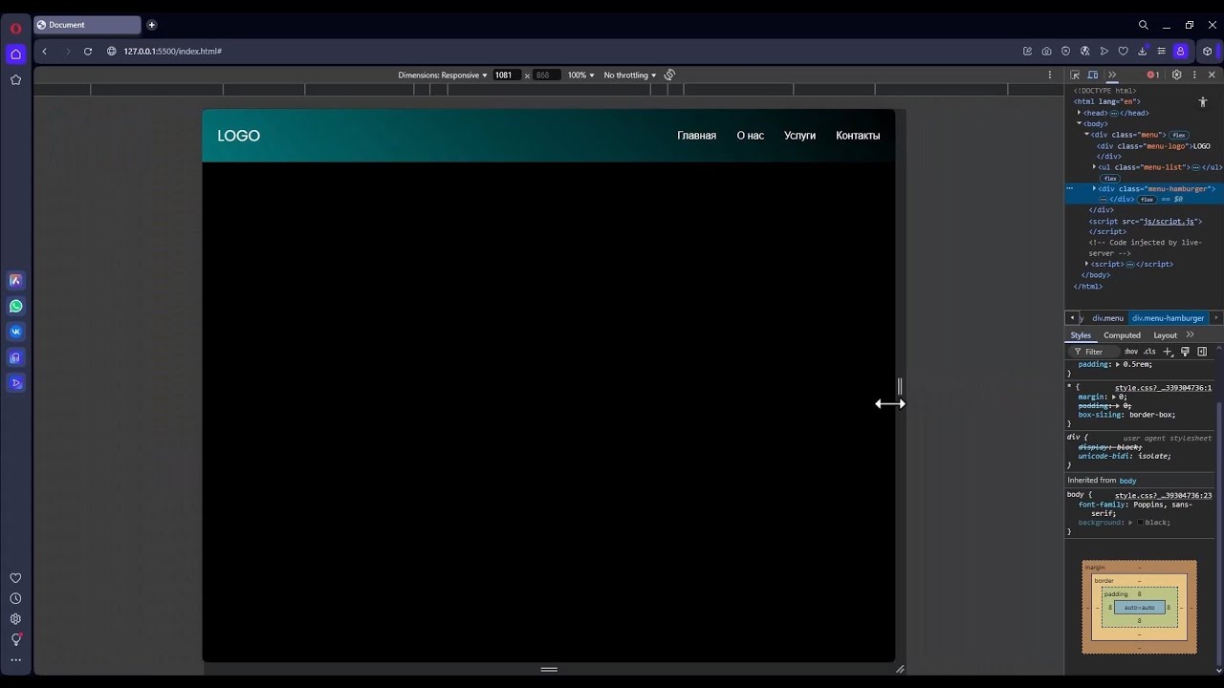This screenshot has height=688, width=1224.
Task: Activate inspect element picker
Action: pos(1075,75)
